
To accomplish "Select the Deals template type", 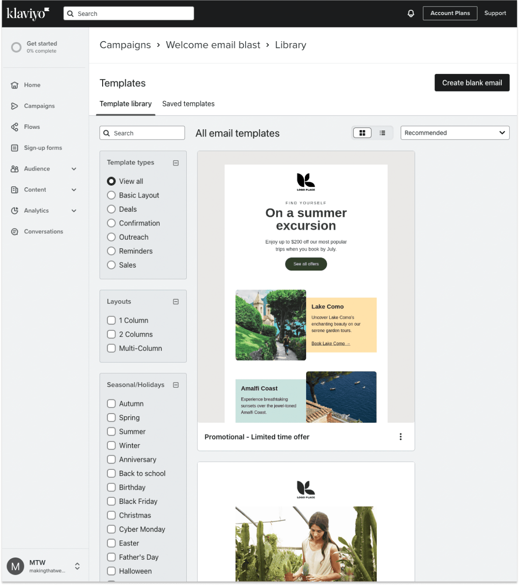I will (x=111, y=209).
